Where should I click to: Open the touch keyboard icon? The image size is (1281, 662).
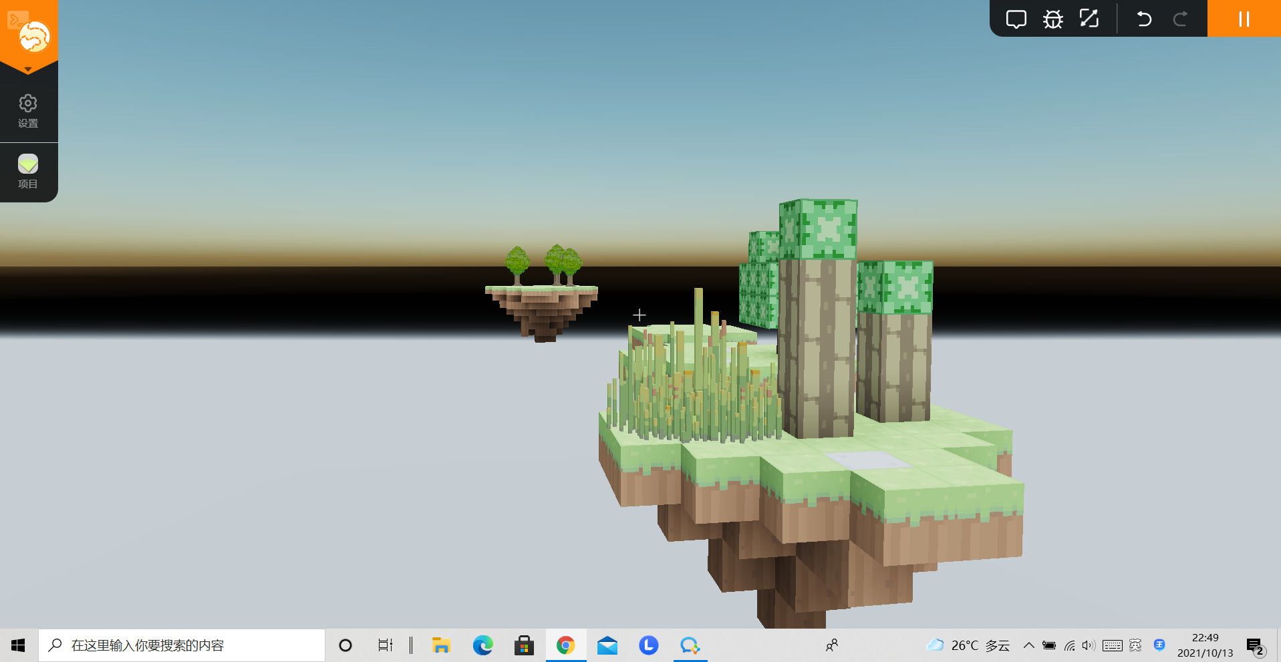tap(1113, 645)
